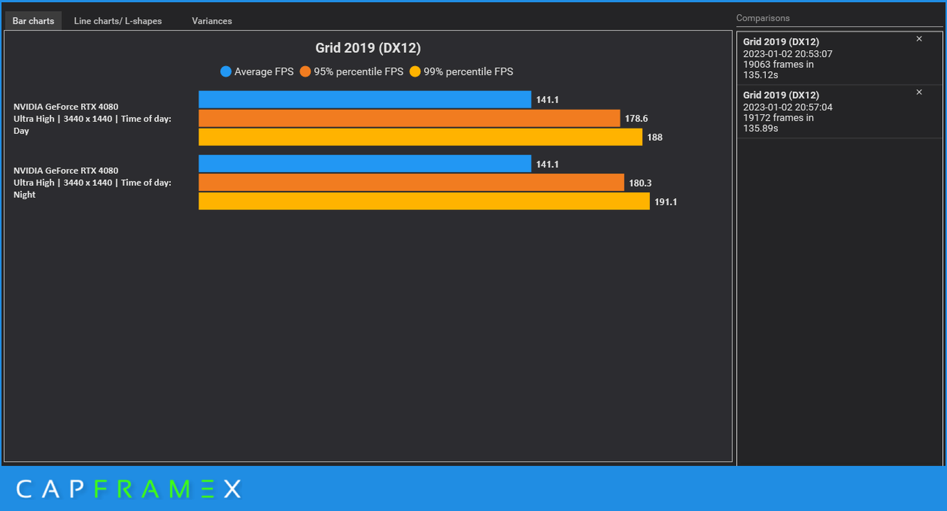Screen dimensions: 947x511
Task: Select the Night Average FPS blue bar
Action: click(x=365, y=164)
